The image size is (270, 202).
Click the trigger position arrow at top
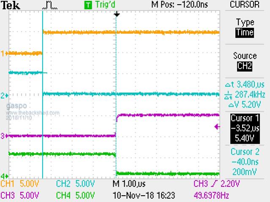(x=117, y=14)
